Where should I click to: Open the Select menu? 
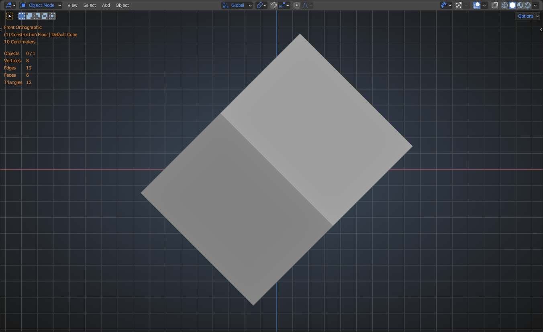tap(90, 5)
